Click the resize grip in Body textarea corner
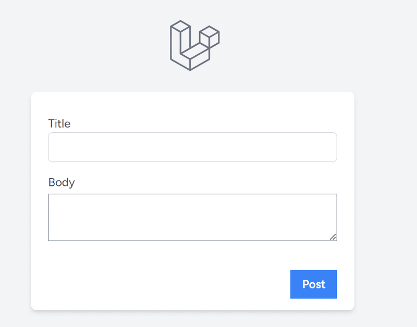The image size is (417, 327). 333,237
